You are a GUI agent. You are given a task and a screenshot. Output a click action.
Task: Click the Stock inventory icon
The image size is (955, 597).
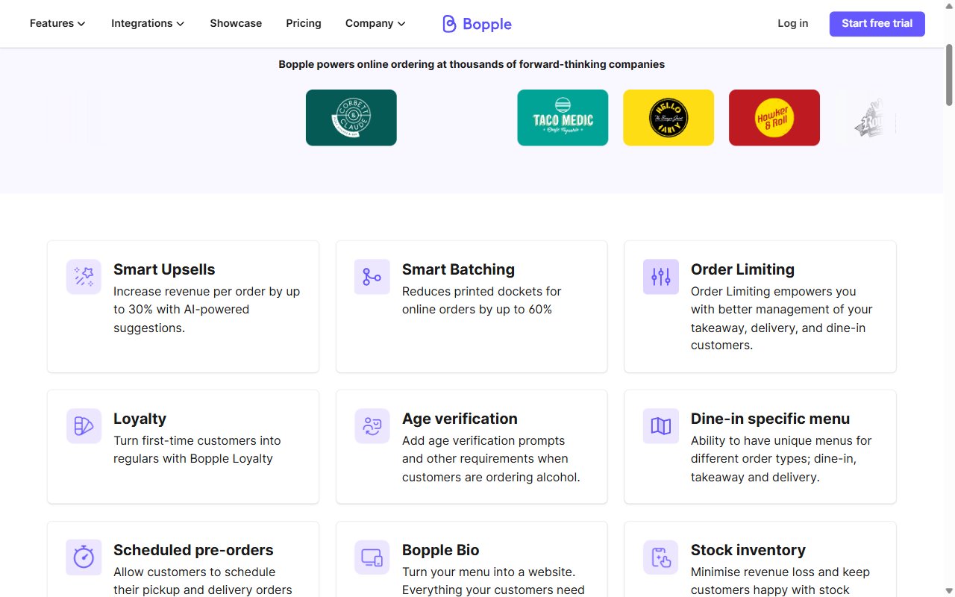coord(661,557)
